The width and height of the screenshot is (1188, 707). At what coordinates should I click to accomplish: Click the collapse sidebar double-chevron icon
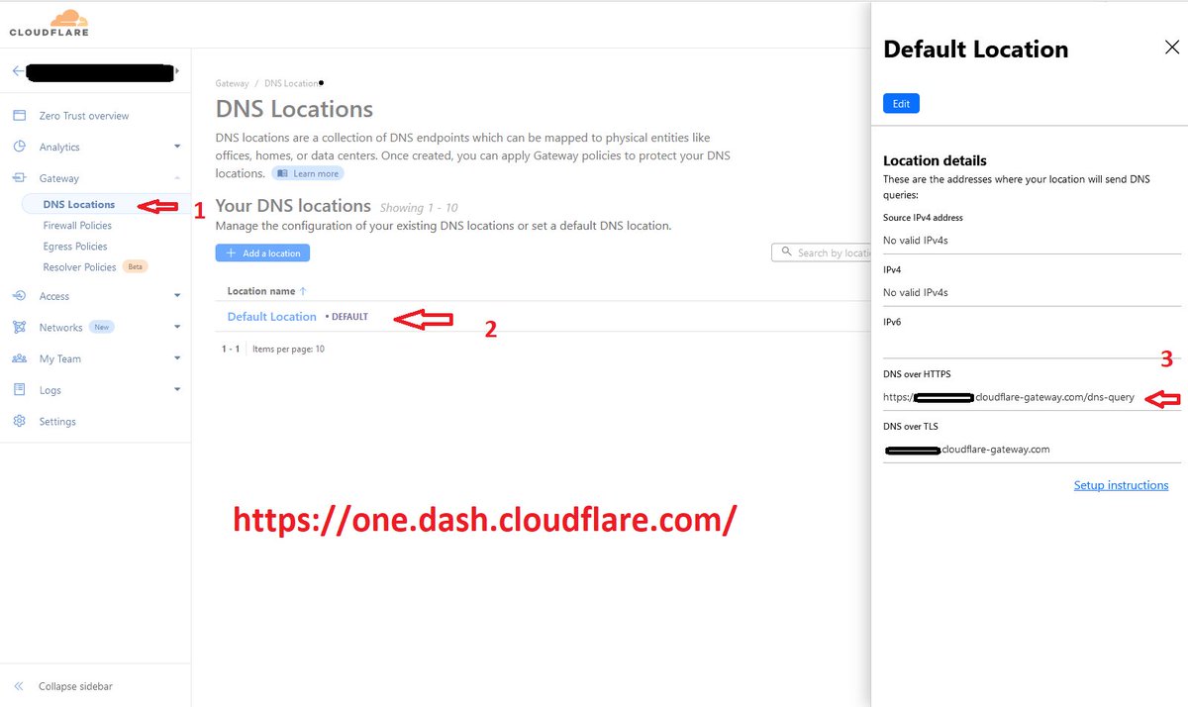point(19,686)
